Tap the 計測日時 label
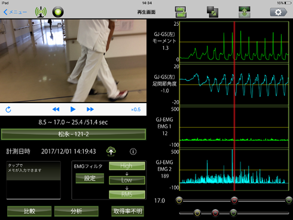 coord(18,152)
